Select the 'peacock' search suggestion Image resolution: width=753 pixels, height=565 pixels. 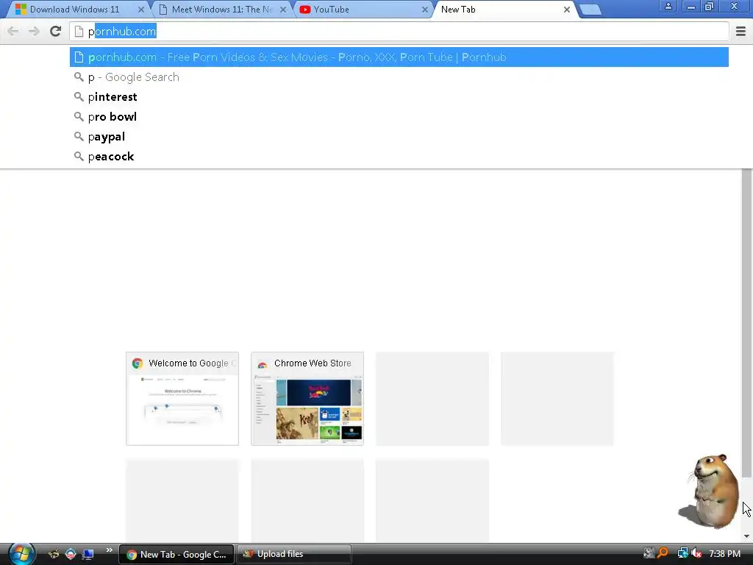click(399, 157)
